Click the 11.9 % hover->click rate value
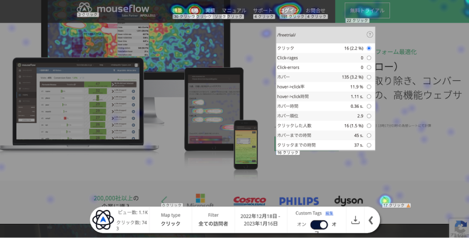Viewport: 469px width, 238px height. (356, 87)
